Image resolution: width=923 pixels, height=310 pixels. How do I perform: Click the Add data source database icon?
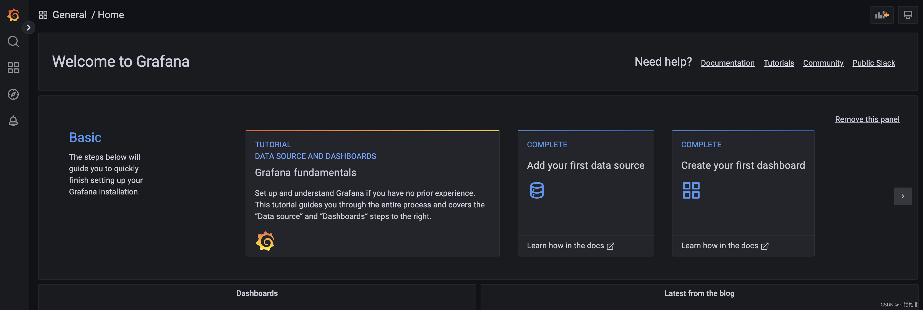click(x=536, y=190)
